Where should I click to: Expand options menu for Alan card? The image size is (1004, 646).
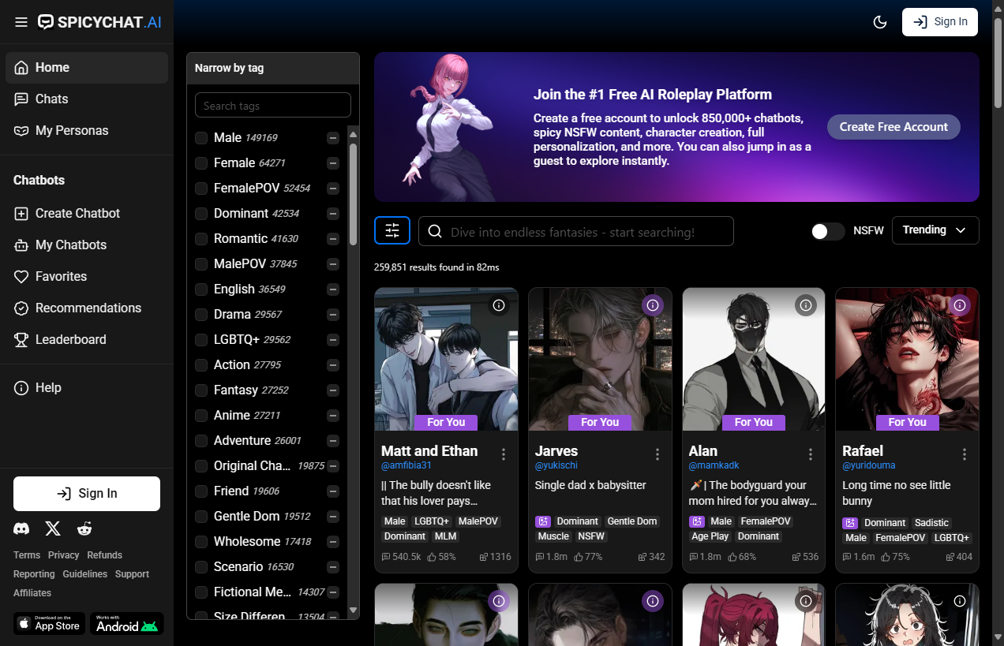(810, 454)
